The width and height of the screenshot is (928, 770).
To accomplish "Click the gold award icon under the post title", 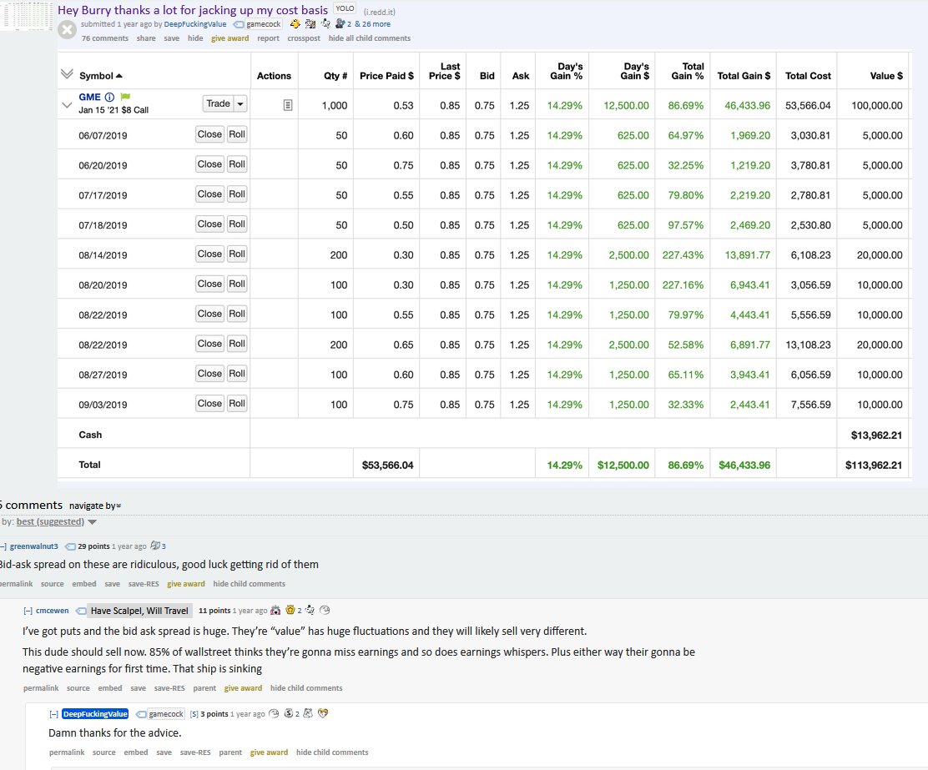I will tap(295, 24).
